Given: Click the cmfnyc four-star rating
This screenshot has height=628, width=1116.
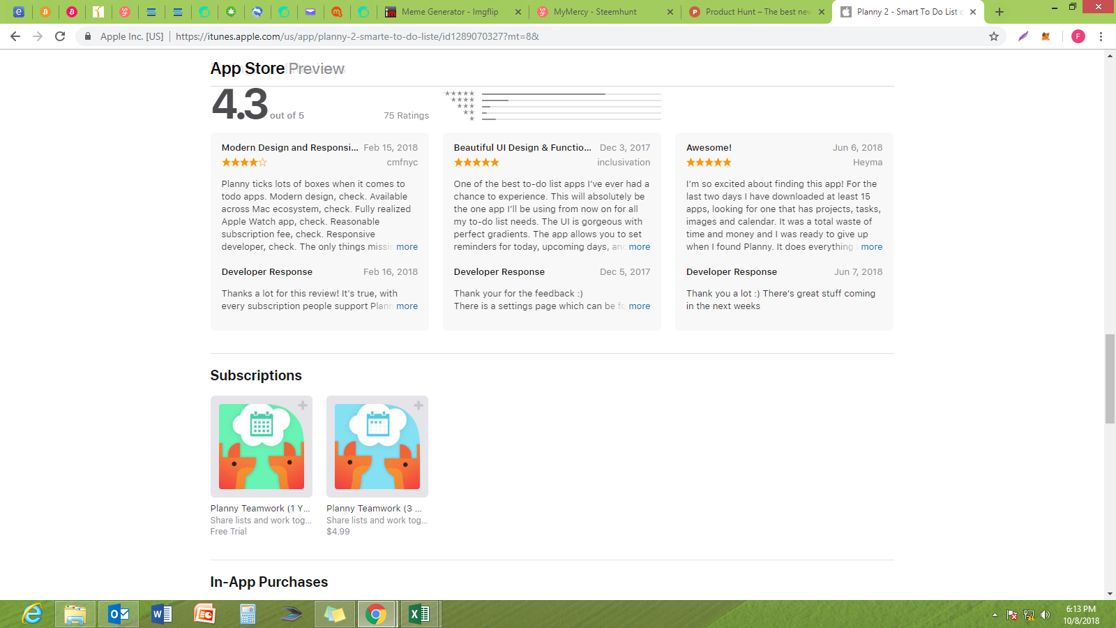Looking at the screenshot, I should tap(244, 163).
